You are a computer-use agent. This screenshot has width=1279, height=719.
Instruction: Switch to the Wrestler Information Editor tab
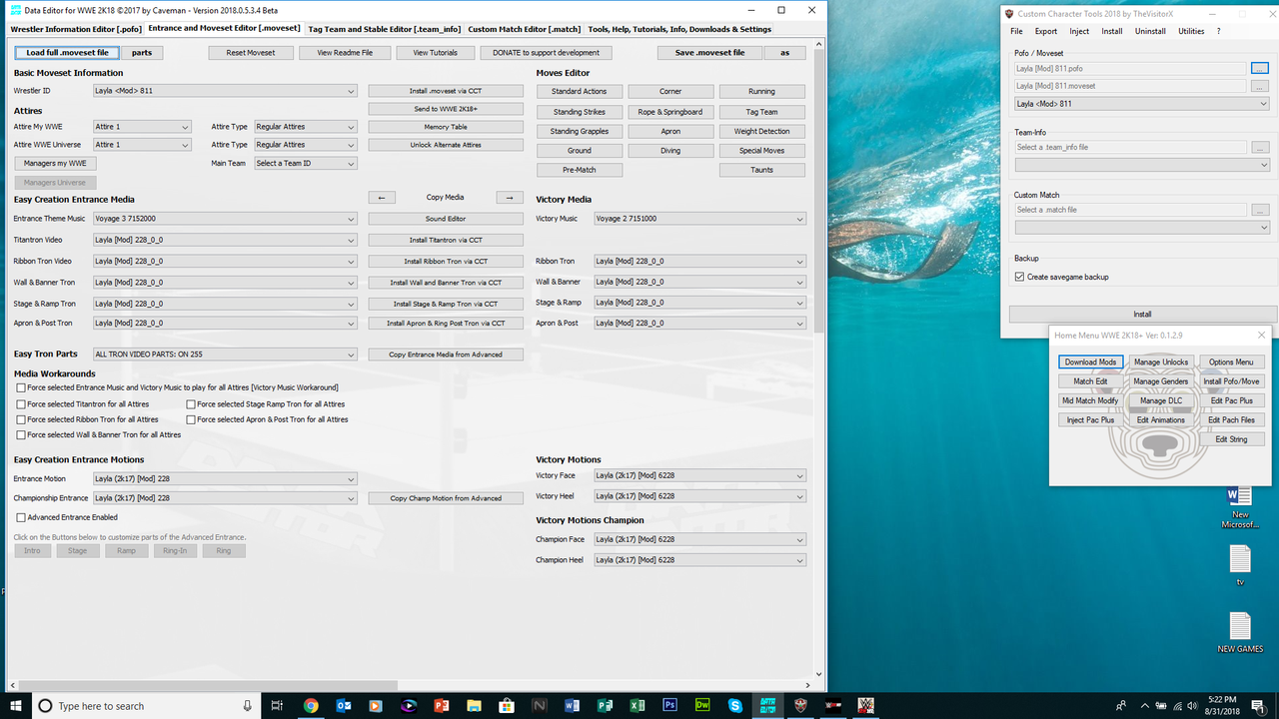pos(76,29)
